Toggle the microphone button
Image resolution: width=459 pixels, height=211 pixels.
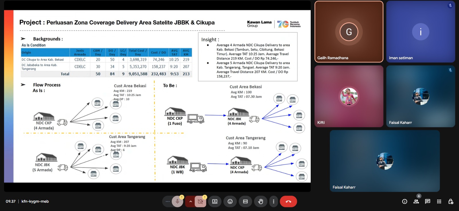(177, 202)
